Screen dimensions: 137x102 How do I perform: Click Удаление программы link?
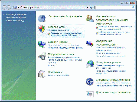pos(58,75)
